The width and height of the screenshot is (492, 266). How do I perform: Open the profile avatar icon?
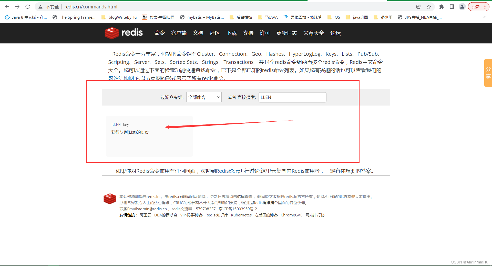(462, 7)
